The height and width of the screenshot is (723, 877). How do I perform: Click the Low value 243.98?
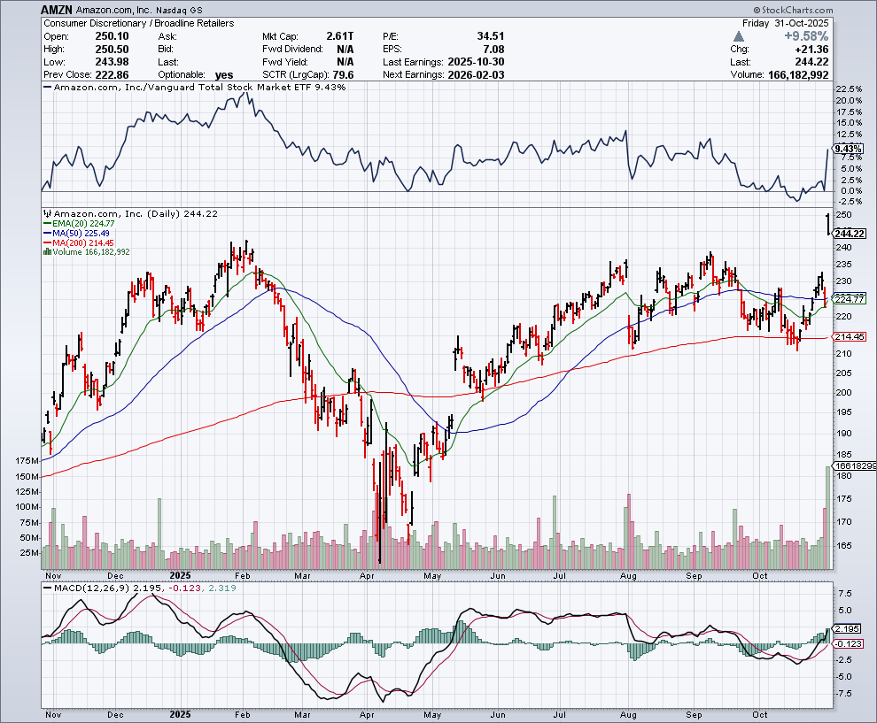[112, 62]
